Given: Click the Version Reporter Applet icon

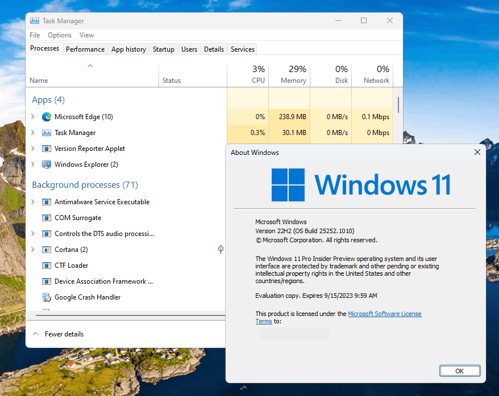Looking at the screenshot, I should point(46,149).
